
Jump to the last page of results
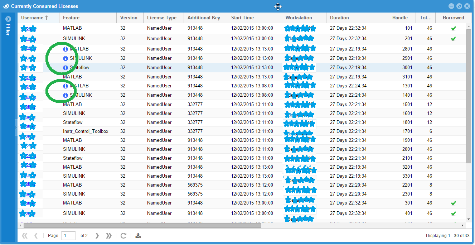click(x=109, y=236)
